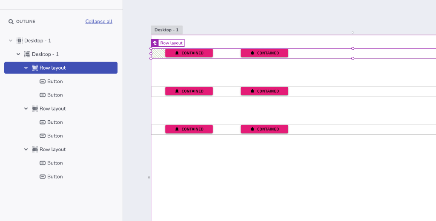Select the Desktop - 1 canvas tab
436x221 pixels.
(x=166, y=30)
